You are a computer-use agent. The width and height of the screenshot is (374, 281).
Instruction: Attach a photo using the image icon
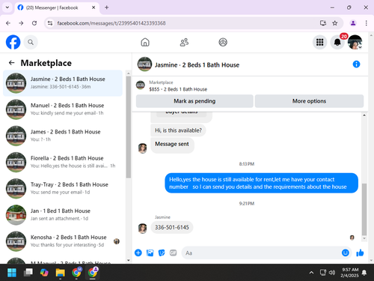pos(150,253)
